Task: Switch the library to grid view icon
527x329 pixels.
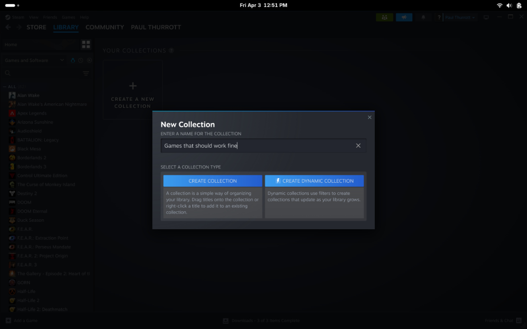Action: click(86, 44)
